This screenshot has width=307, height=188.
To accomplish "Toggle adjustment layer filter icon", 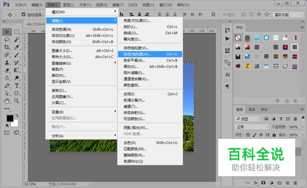I will click(274, 119).
